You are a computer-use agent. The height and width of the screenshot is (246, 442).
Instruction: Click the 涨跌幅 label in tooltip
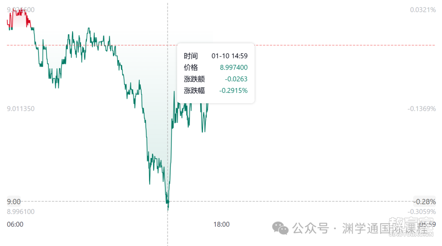click(194, 90)
